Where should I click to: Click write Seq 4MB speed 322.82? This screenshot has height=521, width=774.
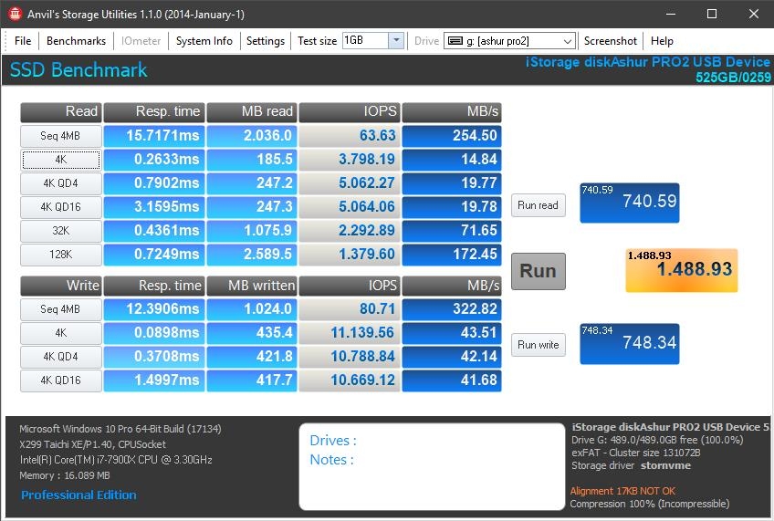(452, 309)
